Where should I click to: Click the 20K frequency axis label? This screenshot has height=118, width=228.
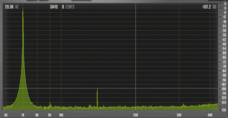click(136, 115)
